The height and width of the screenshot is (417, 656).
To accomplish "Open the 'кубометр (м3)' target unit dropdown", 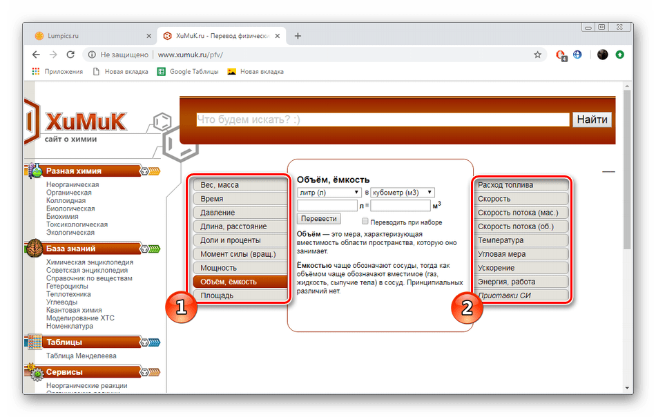I will coord(403,193).
